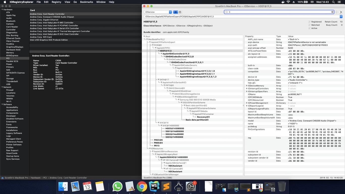Toggle the Active checkbox
This screenshot has width=345, height=194.
tap(309, 28)
